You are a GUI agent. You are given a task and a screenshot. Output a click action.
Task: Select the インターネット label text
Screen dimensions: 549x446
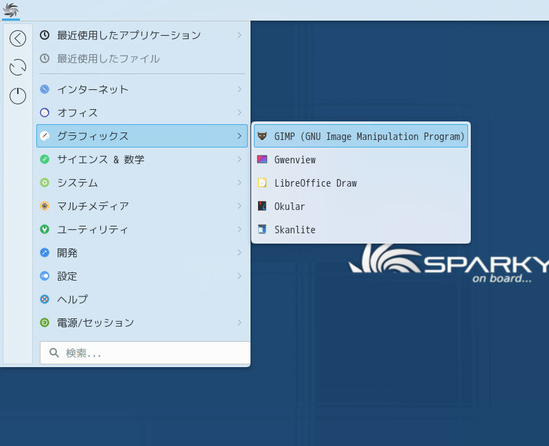tap(93, 89)
